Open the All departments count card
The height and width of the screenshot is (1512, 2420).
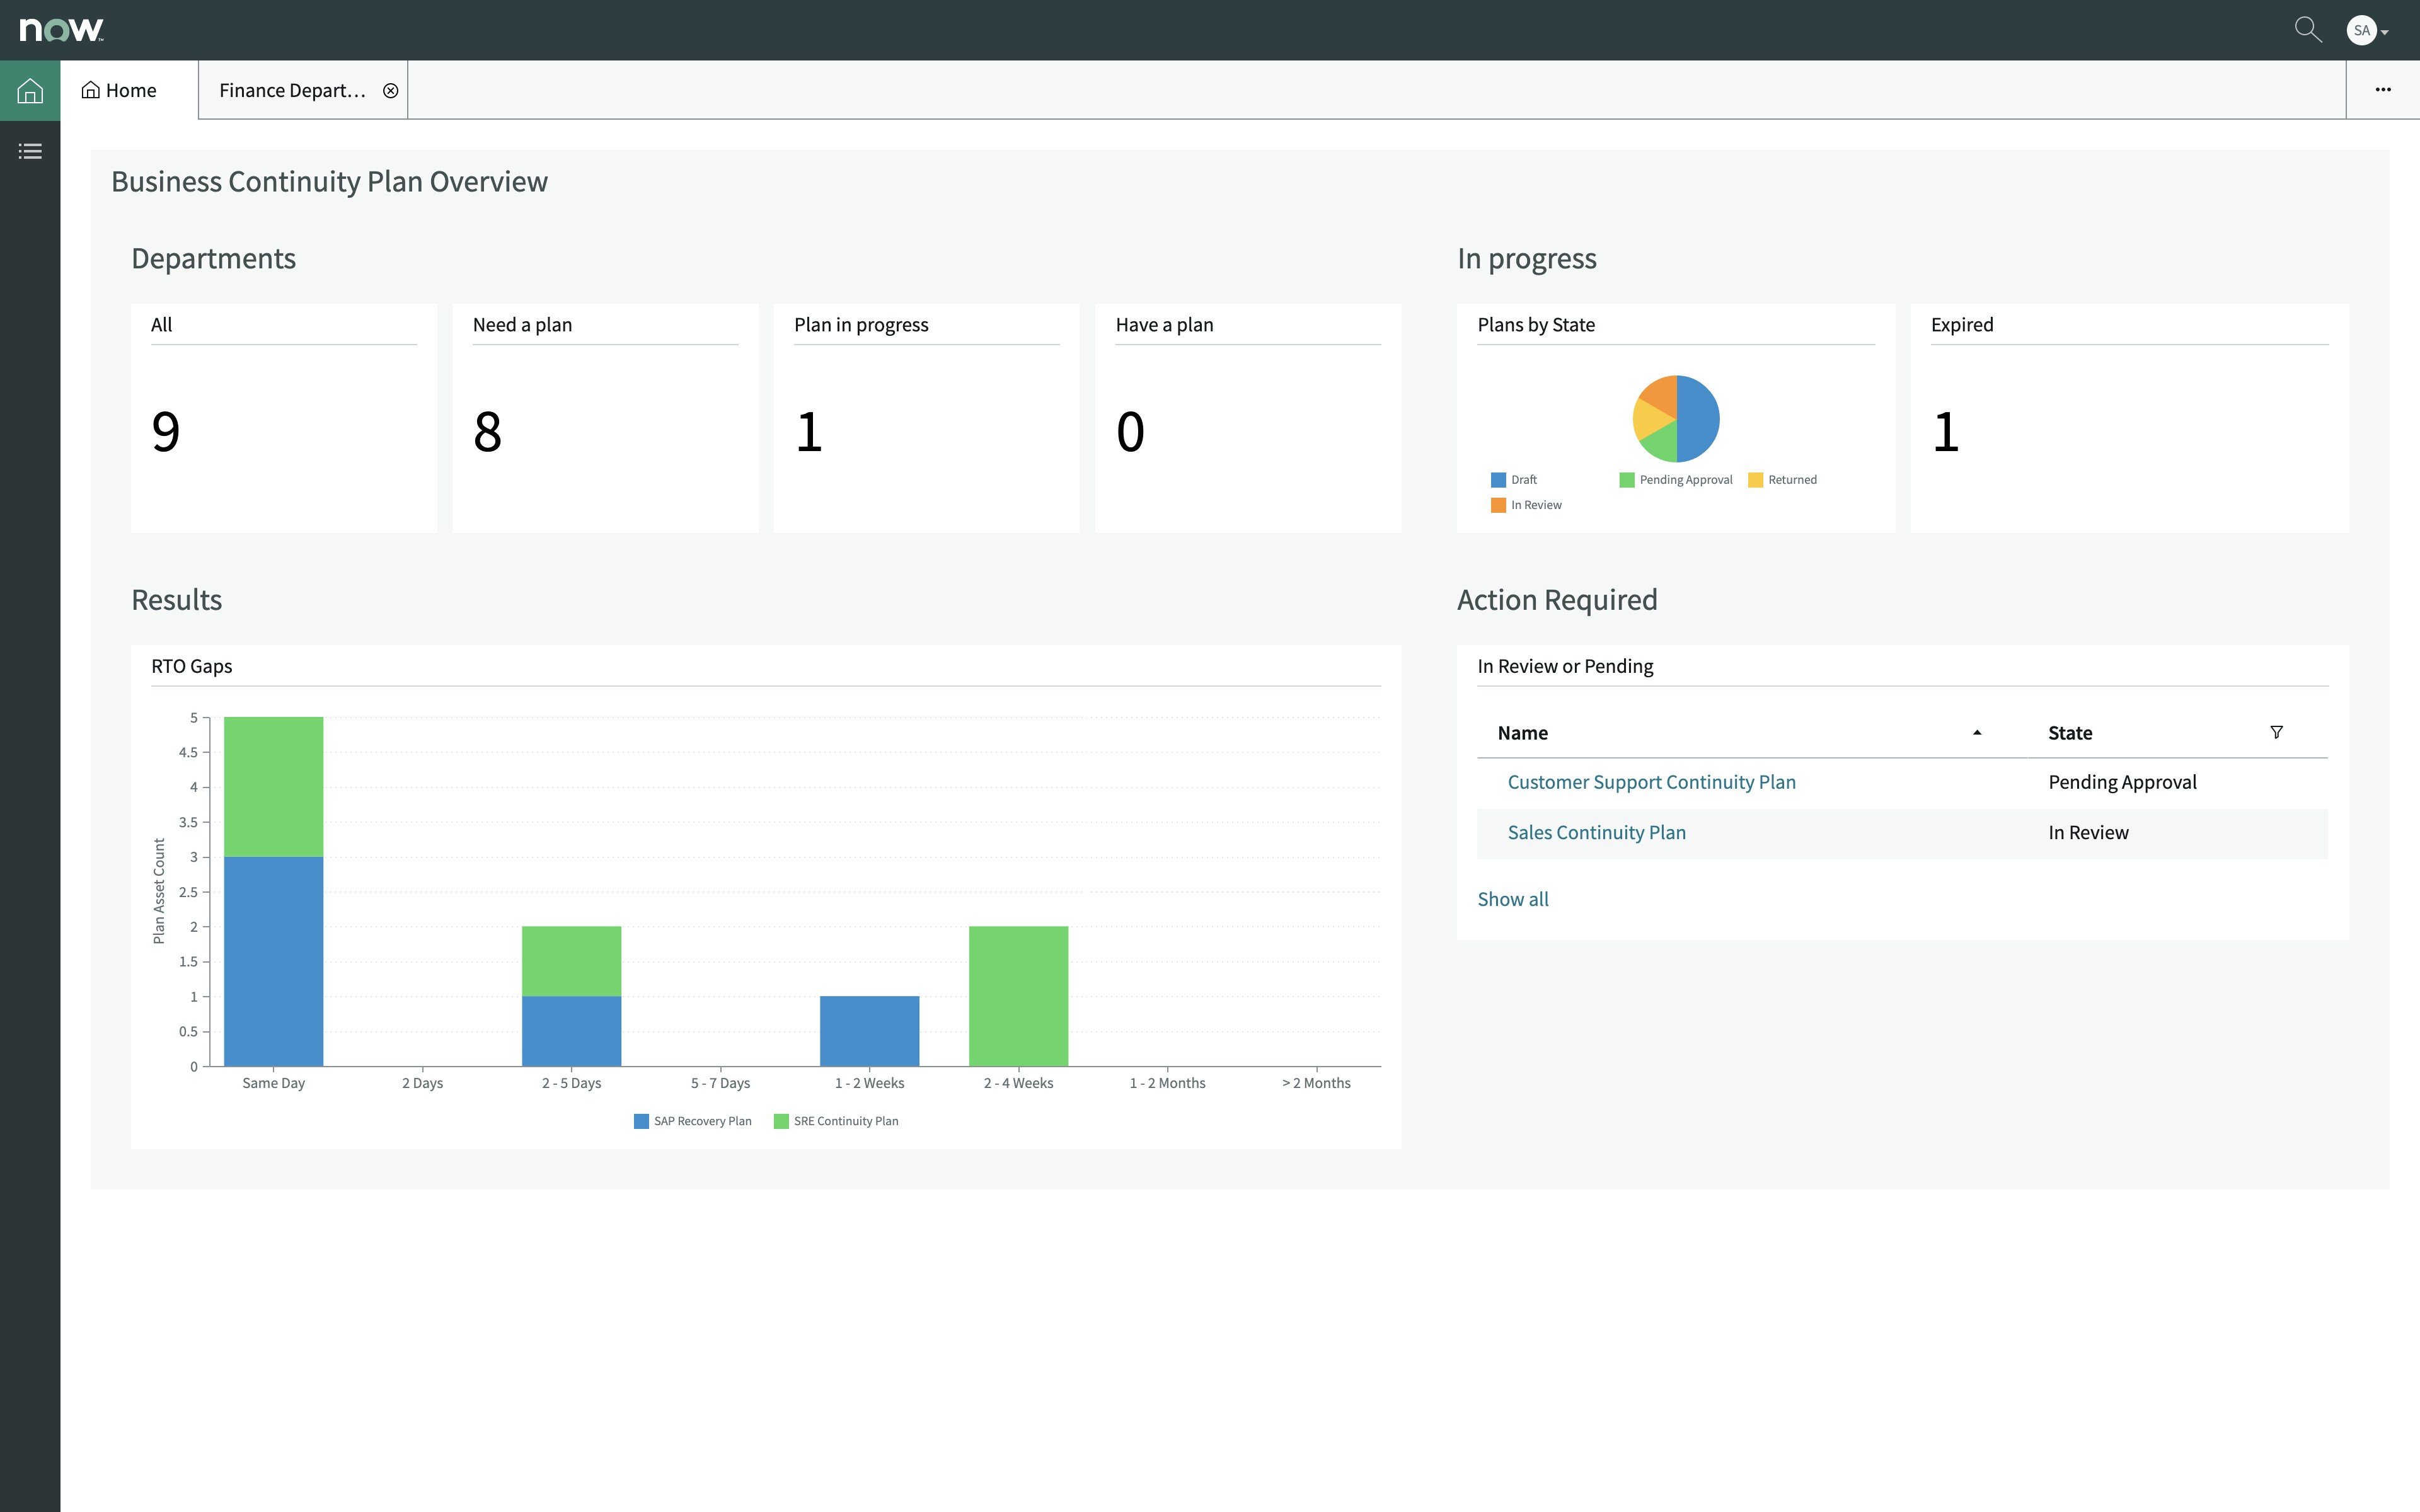click(284, 418)
